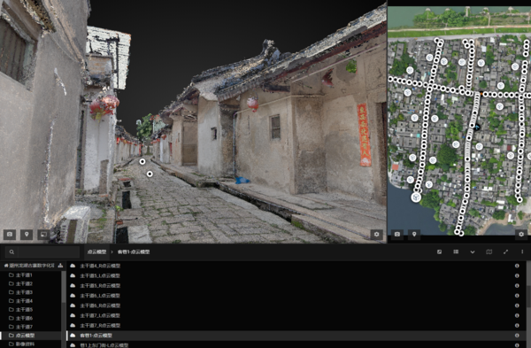Click the hierarchy icon beside the project name
This screenshot has height=348, width=531.
(x=60, y=266)
